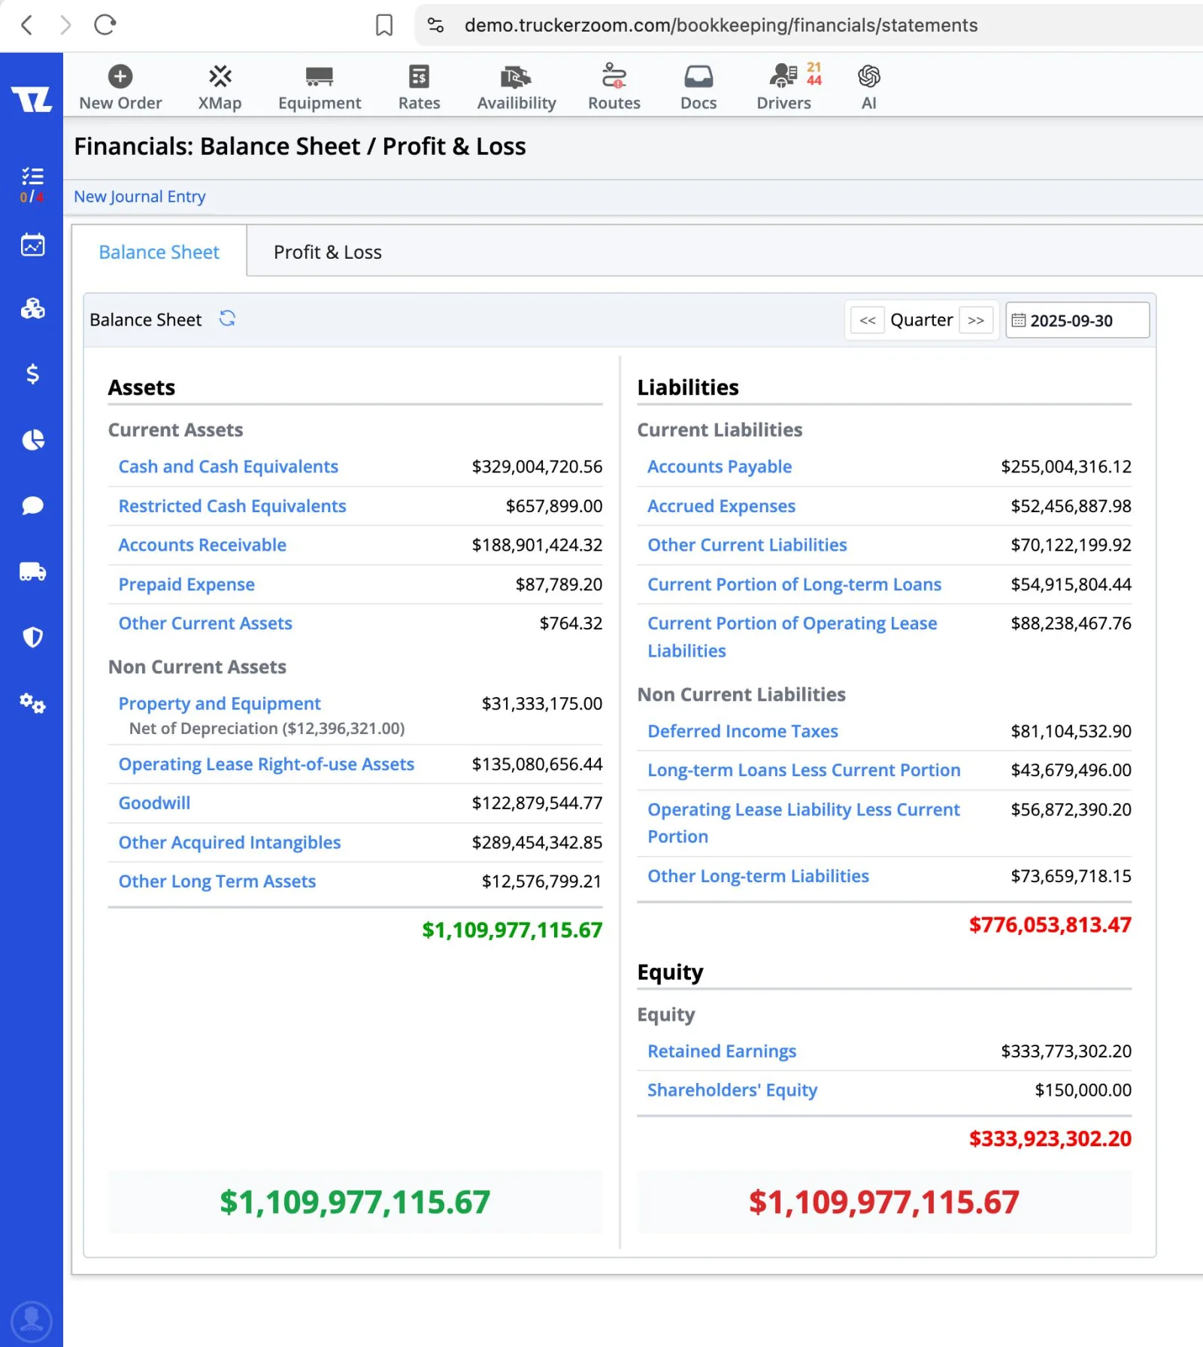Image resolution: width=1203 pixels, height=1347 pixels.
Task: Switch to the Balance Sheet tab
Action: [159, 252]
